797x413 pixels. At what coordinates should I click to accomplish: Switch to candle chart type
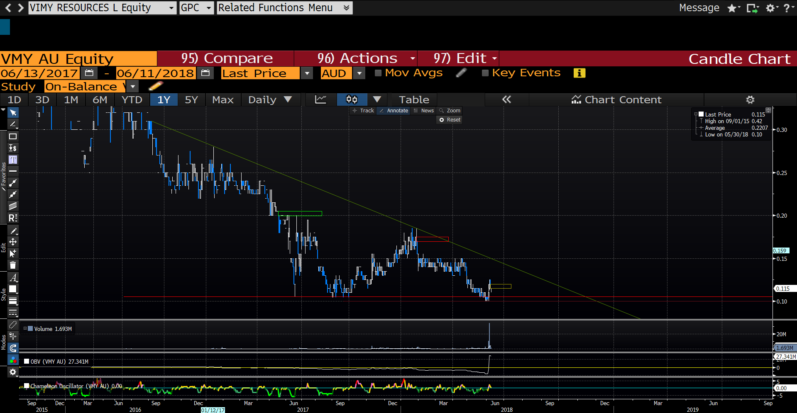[x=351, y=100]
